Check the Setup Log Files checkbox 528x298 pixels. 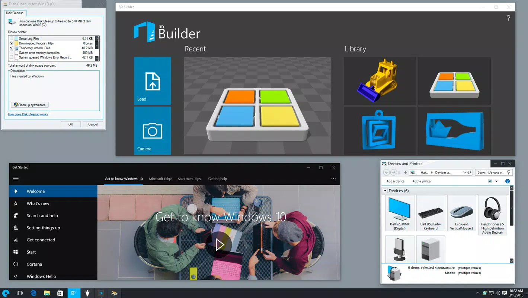12,39
